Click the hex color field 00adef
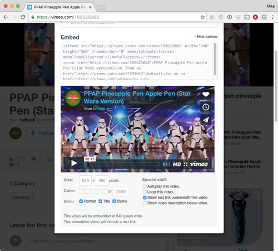Image resolution: width=278 pixels, height=251 pixels. coord(121,191)
